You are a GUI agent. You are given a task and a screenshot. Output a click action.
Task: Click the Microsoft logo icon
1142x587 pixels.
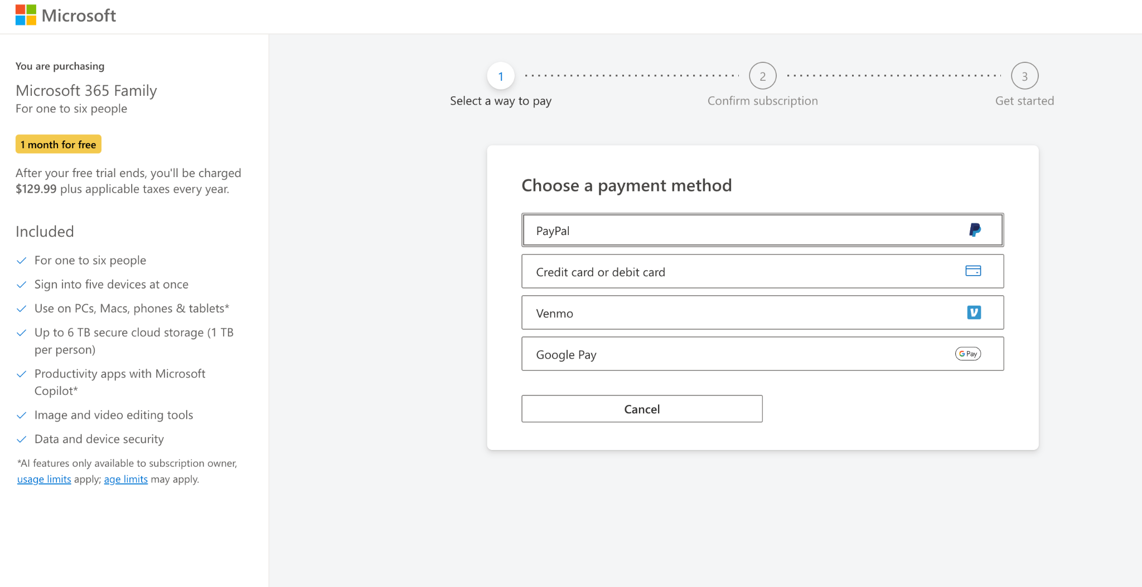point(26,15)
